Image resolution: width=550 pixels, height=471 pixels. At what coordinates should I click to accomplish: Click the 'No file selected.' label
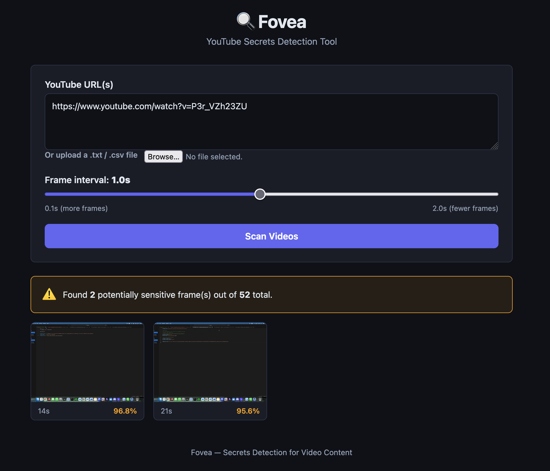pyautogui.click(x=214, y=157)
